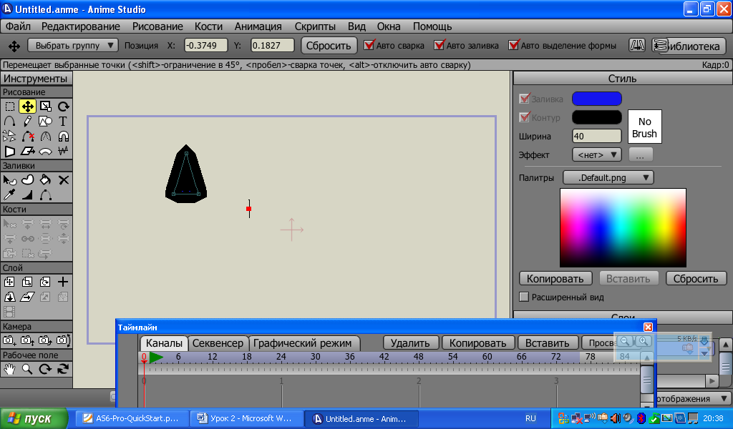733x429 pixels.
Task: Activate the Pan workspace hand tool
Action: click(9, 369)
